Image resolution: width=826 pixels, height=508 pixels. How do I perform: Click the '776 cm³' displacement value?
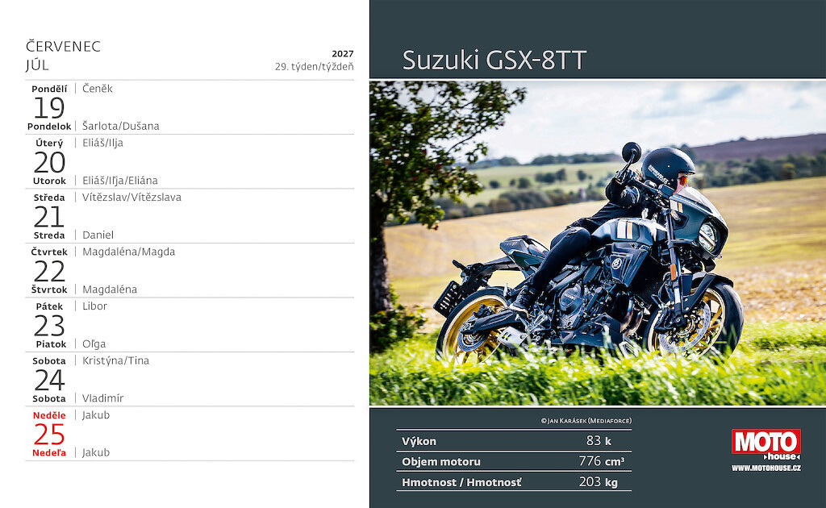(602, 461)
